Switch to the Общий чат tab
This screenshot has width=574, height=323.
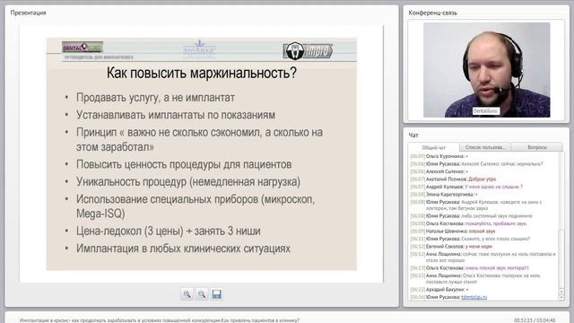tap(434, 147)
